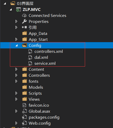113x128 pixels.
Task: Expand the Scripts folder
Action: (16, 93)
